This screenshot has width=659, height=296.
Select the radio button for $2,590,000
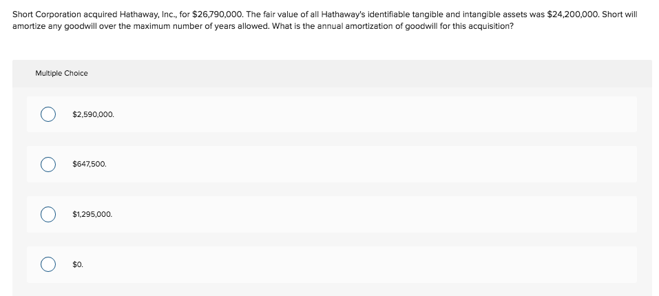coord(48,114)
